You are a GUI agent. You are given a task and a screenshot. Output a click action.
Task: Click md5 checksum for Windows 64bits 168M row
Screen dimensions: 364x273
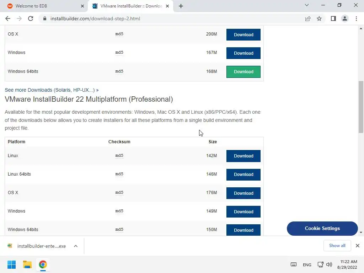(119, 71)
